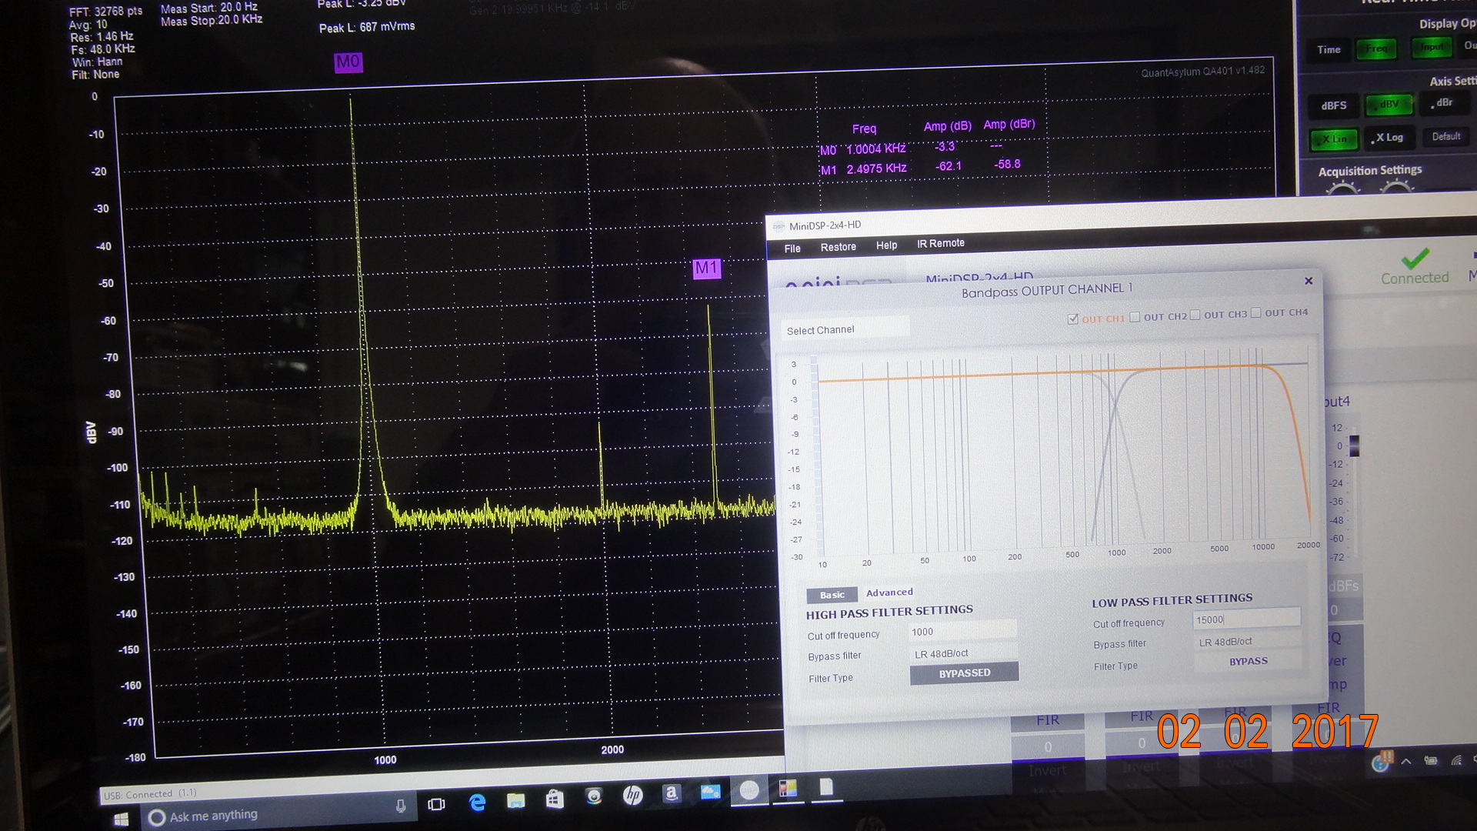Show hidden system tray icons
This screenshot has height=831, width=1477.
[x=1406, y=761]
